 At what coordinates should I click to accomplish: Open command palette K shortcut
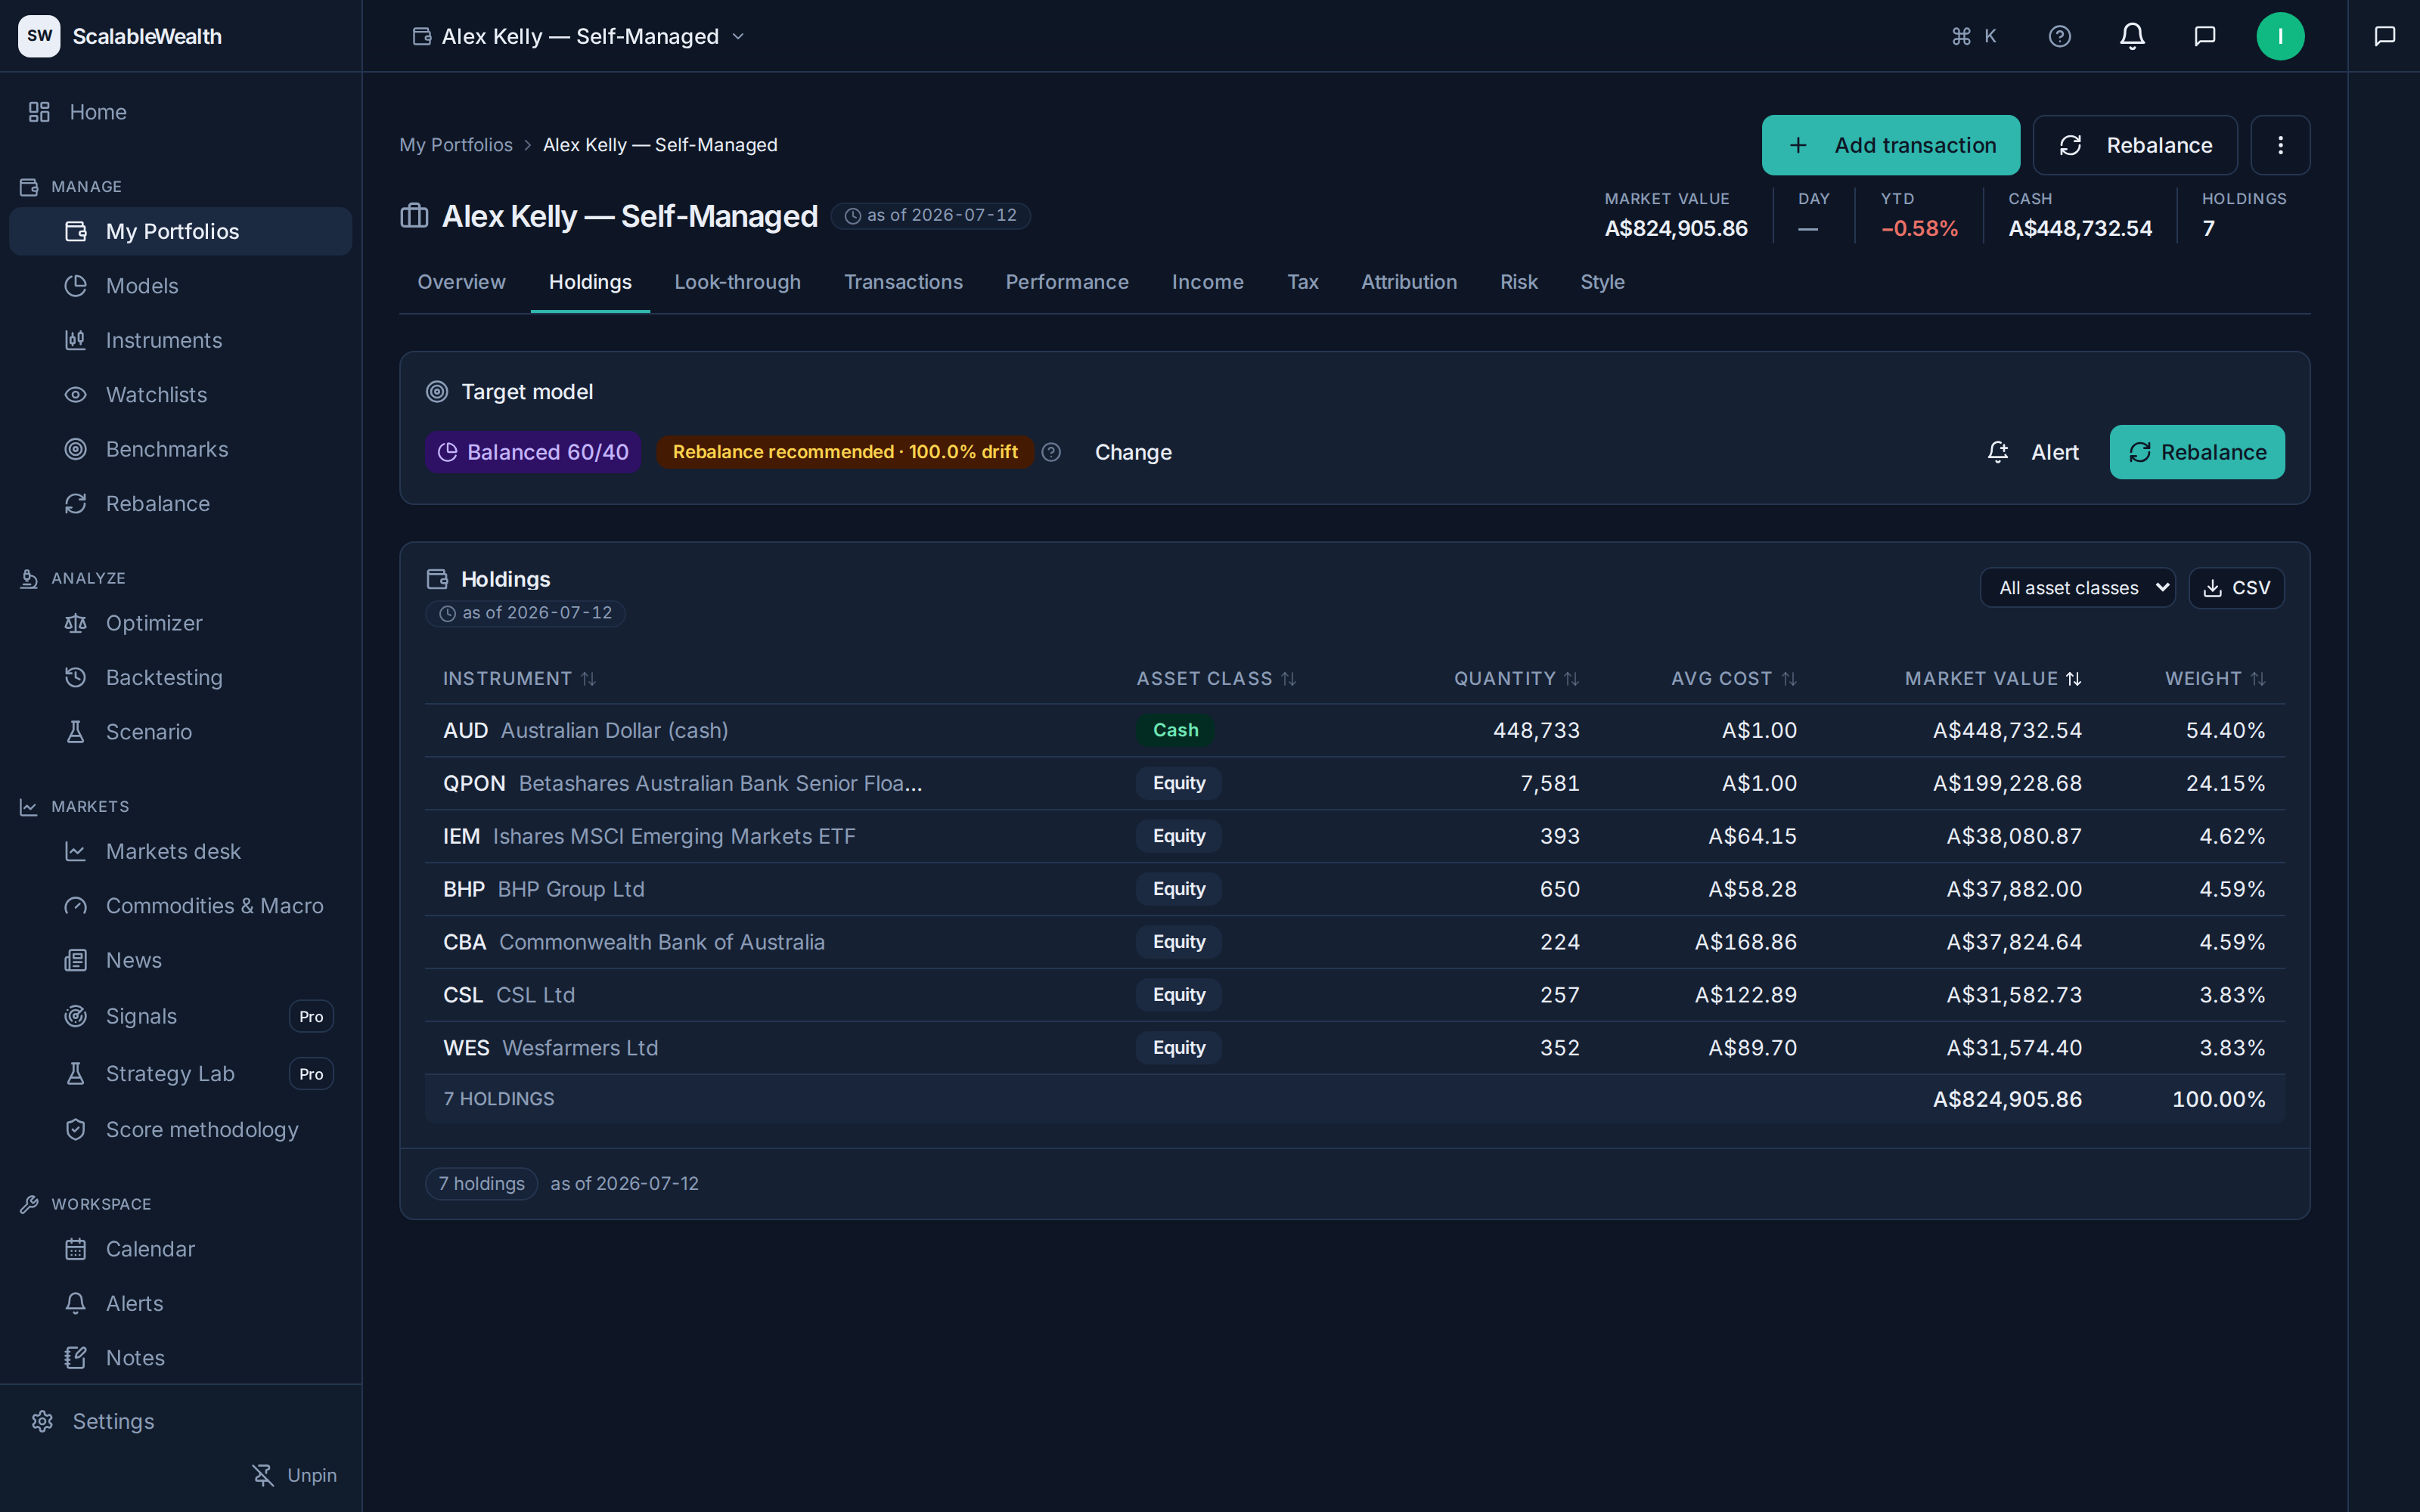click(x=1974, y=36)
